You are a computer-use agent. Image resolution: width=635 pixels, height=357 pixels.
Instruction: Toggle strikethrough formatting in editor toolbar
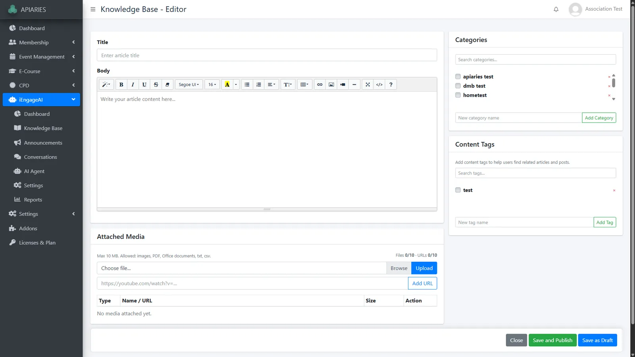(156, 84)
